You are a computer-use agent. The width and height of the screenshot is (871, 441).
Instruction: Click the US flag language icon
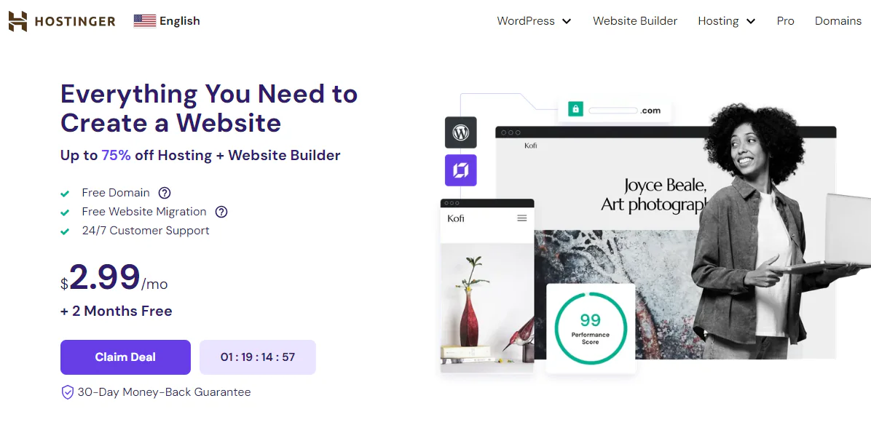point(145,21)
